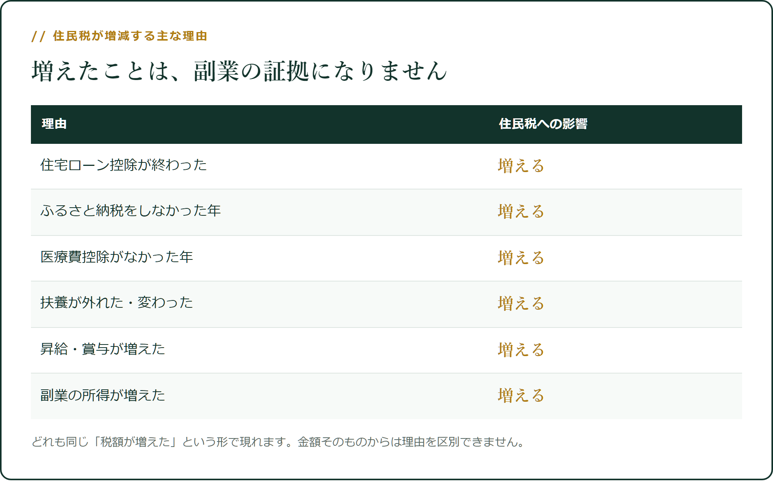Click the 住民税への影響 column header

pos(543,124)
